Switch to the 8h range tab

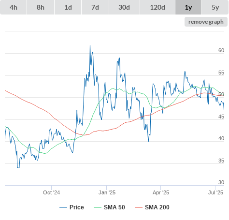[41, 7]
